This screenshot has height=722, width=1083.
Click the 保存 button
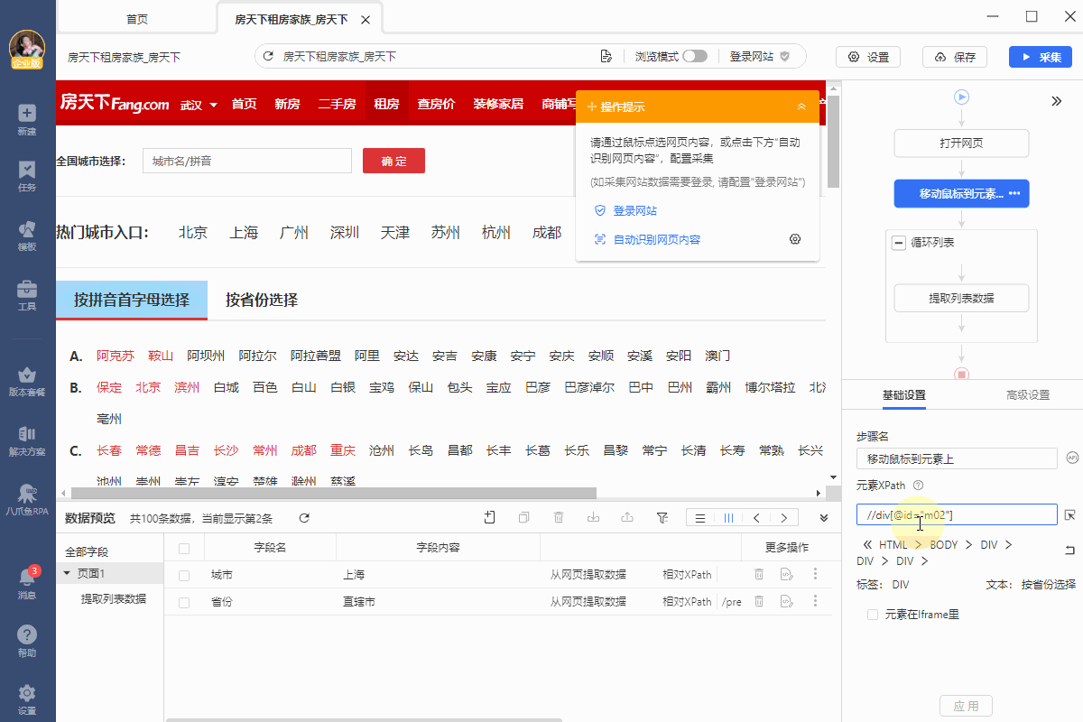[x=955, y=57]
